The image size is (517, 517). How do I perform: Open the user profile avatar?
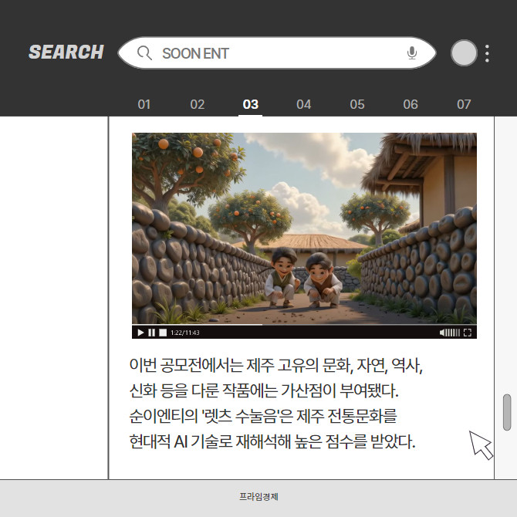click(x=464, y=52)
